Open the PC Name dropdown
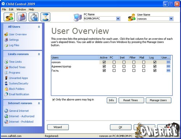Screen dimensions: 181x139 click(118, 19)
